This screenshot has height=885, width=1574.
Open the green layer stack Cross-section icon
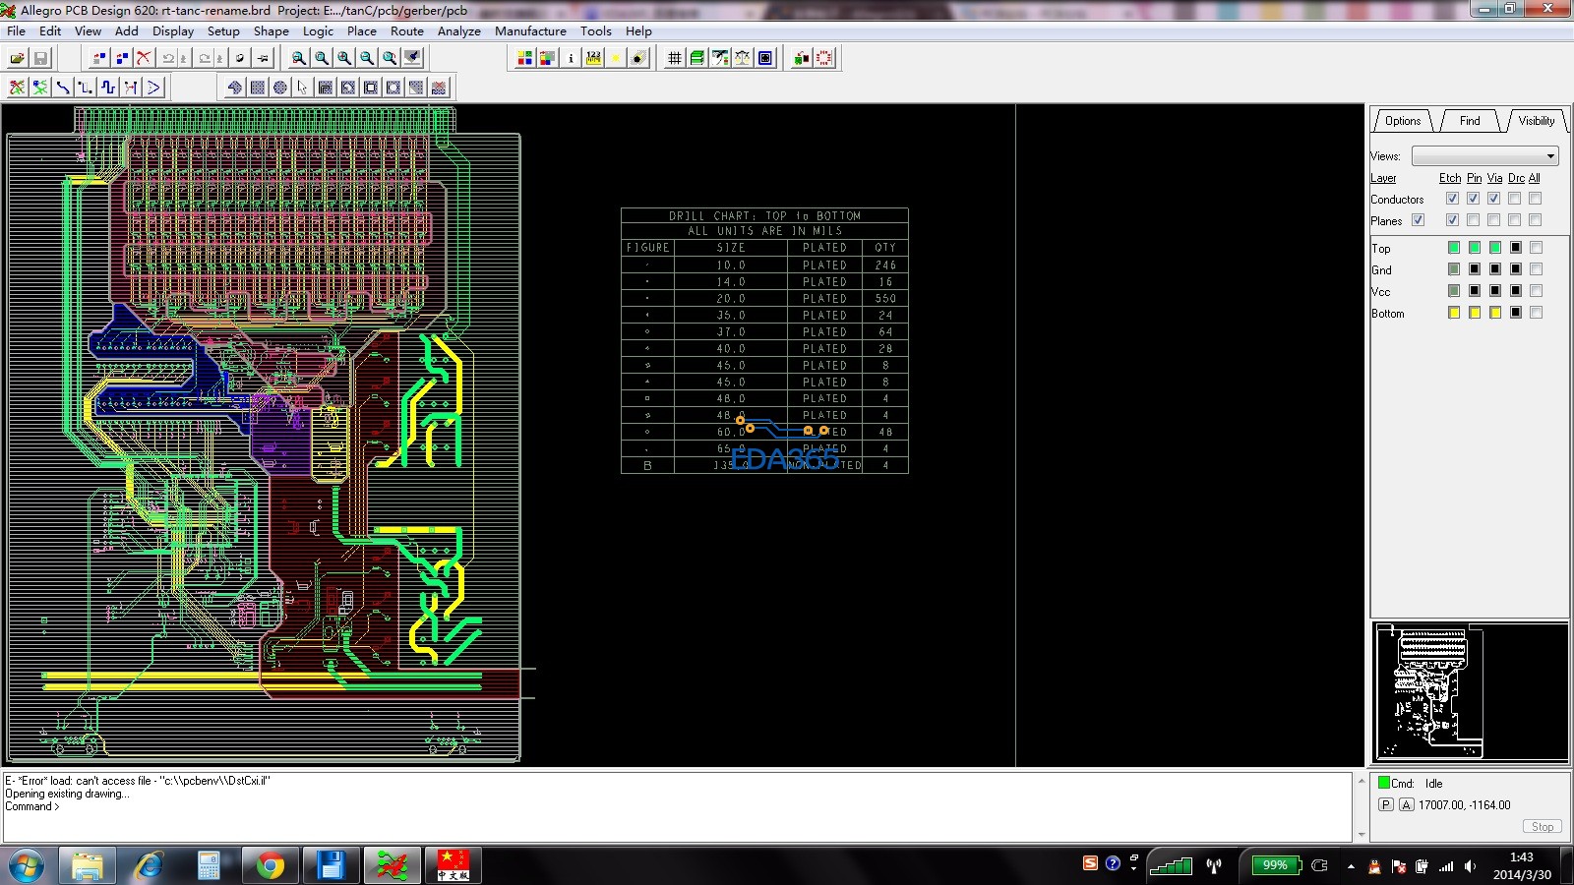pyautogui.click(x=697, y=58)
